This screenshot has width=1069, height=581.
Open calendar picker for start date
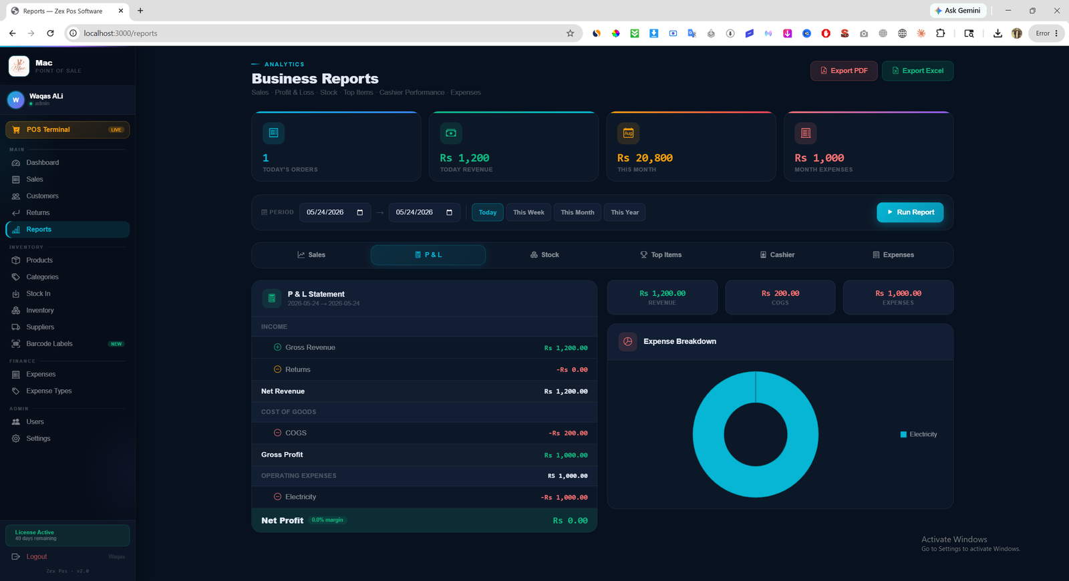(360, 212)
